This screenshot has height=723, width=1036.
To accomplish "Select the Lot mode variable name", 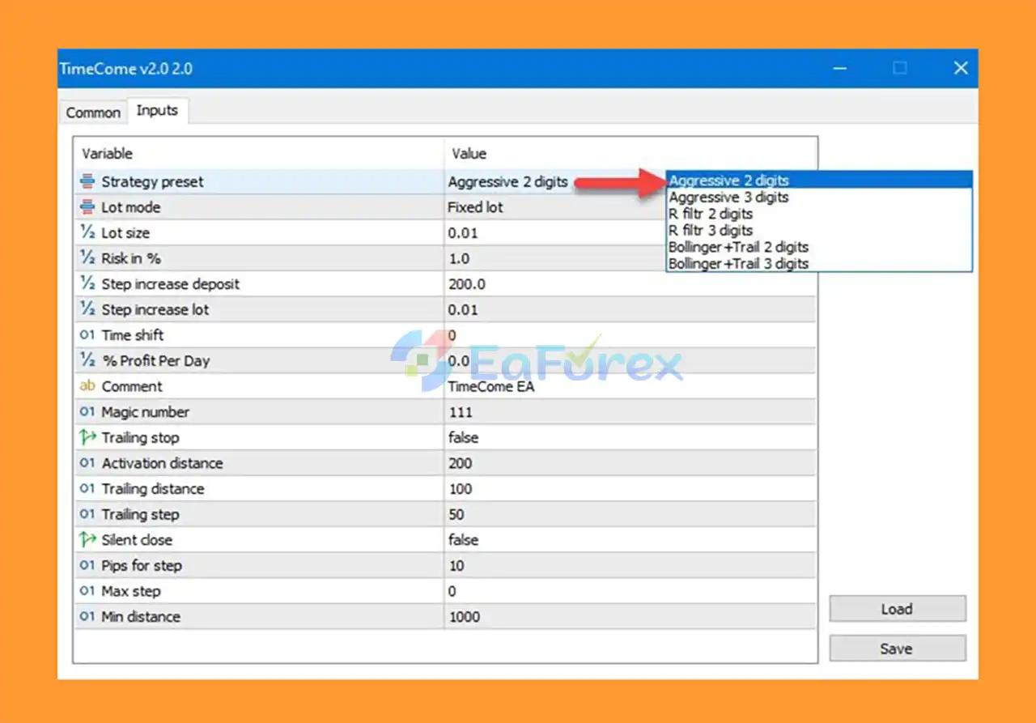I will click(130, 207).
